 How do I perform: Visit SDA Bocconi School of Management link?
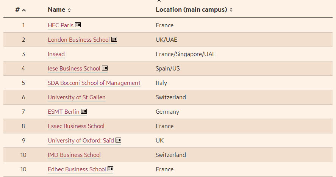point(94,83)
